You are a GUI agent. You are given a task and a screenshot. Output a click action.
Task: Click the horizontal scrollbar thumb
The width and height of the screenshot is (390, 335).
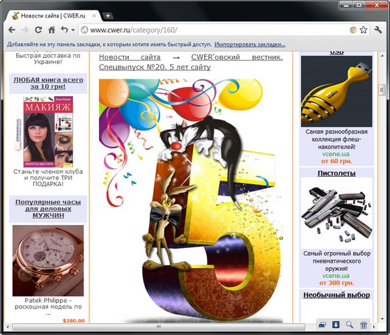[x=159, y=327]
